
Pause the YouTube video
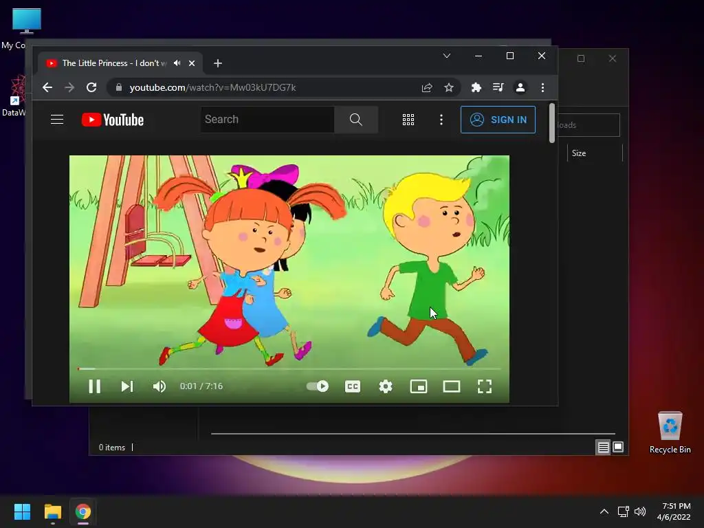pyautogui.click(x=94, y=386)
